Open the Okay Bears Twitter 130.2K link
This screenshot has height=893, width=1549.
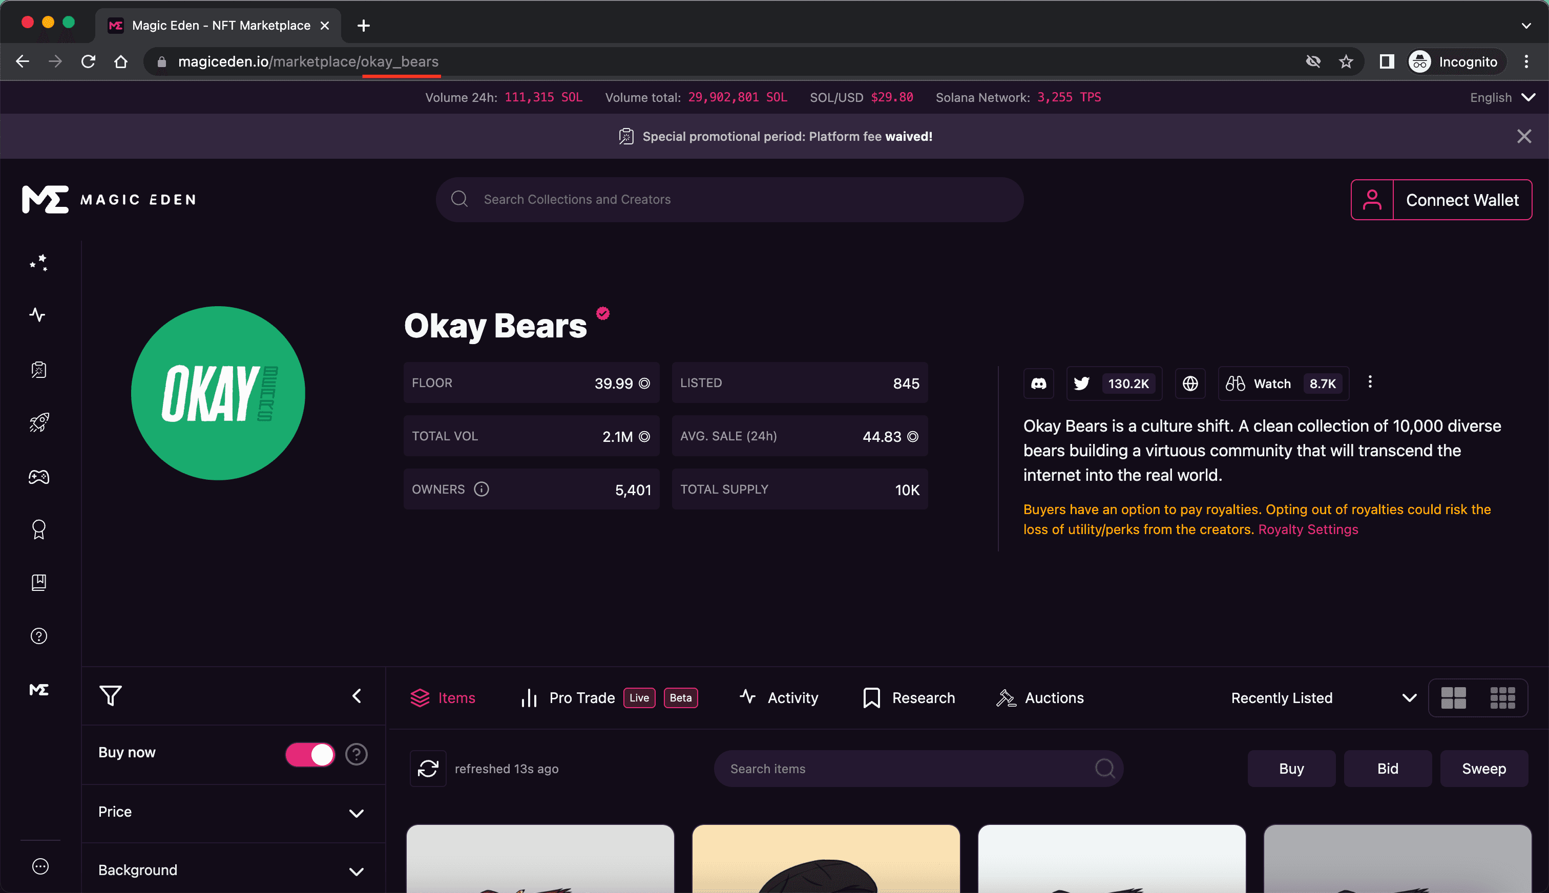(1114, 384)
